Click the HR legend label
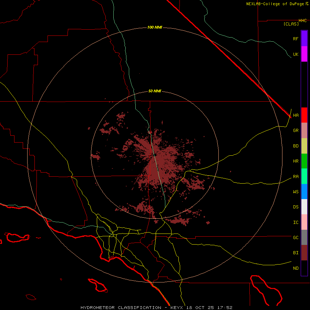Image resolution: width=310 pixels, height=310 pixels. tap(296, 161)
